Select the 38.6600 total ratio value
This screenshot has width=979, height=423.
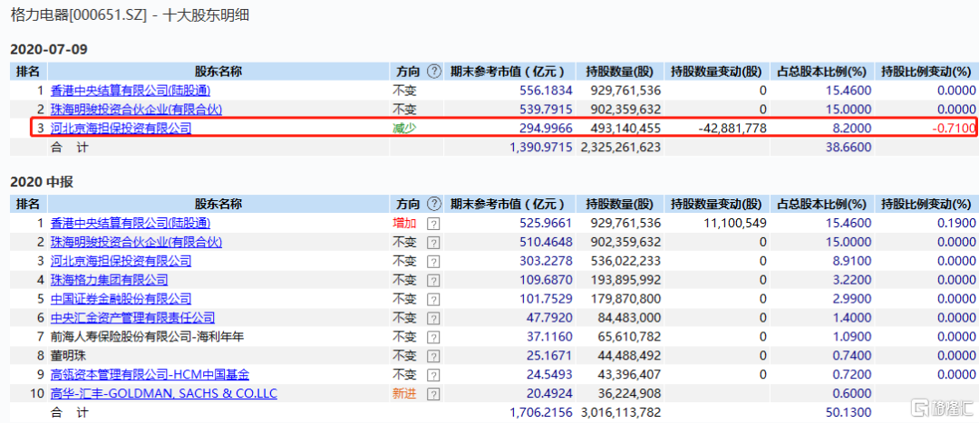tap(849, 148)
